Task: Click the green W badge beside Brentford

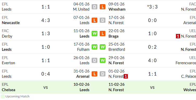Action: (x=103, y=47)
